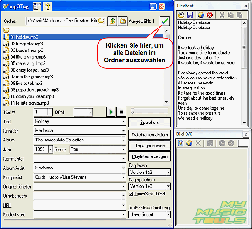
Task: Open the folder search icon button
Action: pos(123,21)
